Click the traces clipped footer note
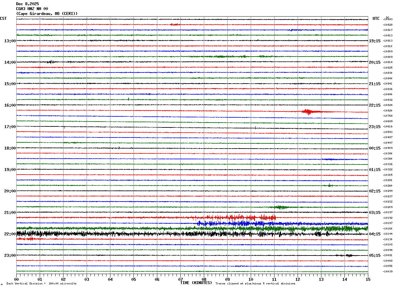 tap(255, 284)
